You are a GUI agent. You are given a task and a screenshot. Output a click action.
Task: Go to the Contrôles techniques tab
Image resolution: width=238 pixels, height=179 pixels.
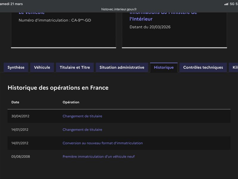(x=203, y=67)
